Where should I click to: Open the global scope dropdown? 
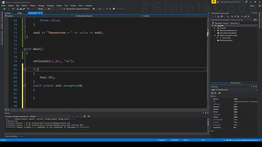(x=108, y=16)
